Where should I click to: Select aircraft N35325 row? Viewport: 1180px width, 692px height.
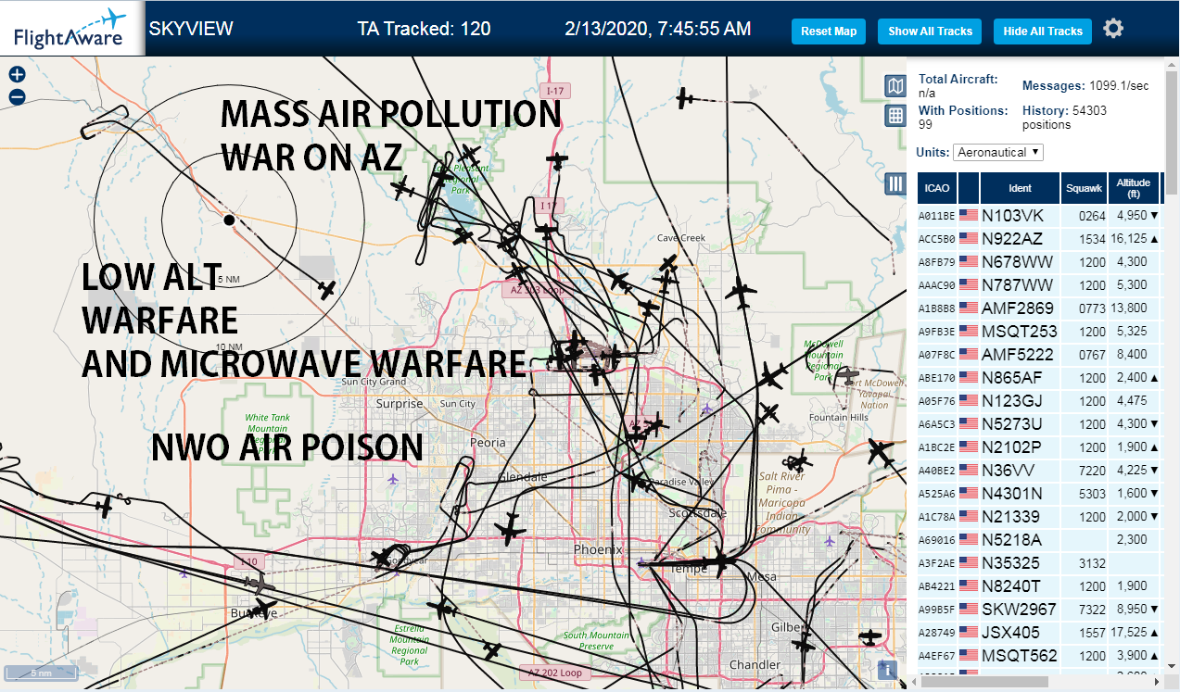pos(1039,562)
